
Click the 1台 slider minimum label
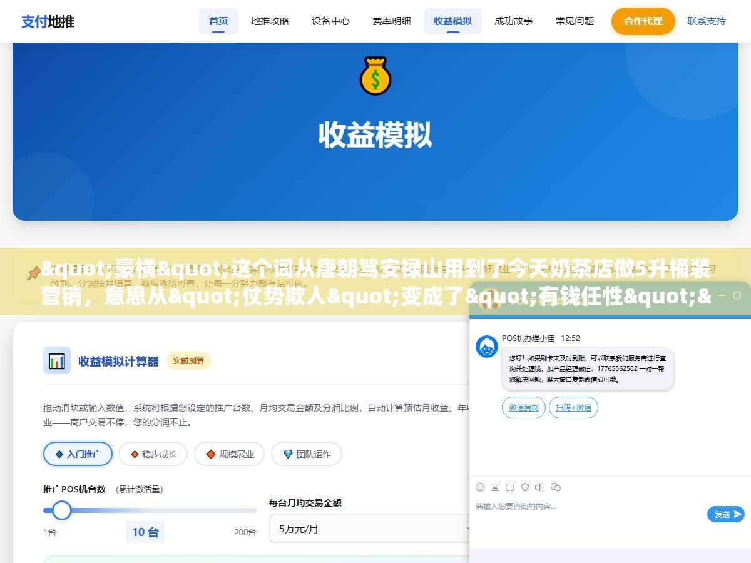(49, 532)
